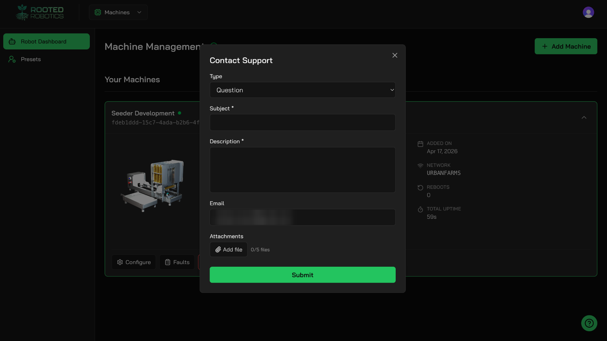Screen dimensions: 607x341
Task: Click the user avatar icon
Action: pos(588,12)
